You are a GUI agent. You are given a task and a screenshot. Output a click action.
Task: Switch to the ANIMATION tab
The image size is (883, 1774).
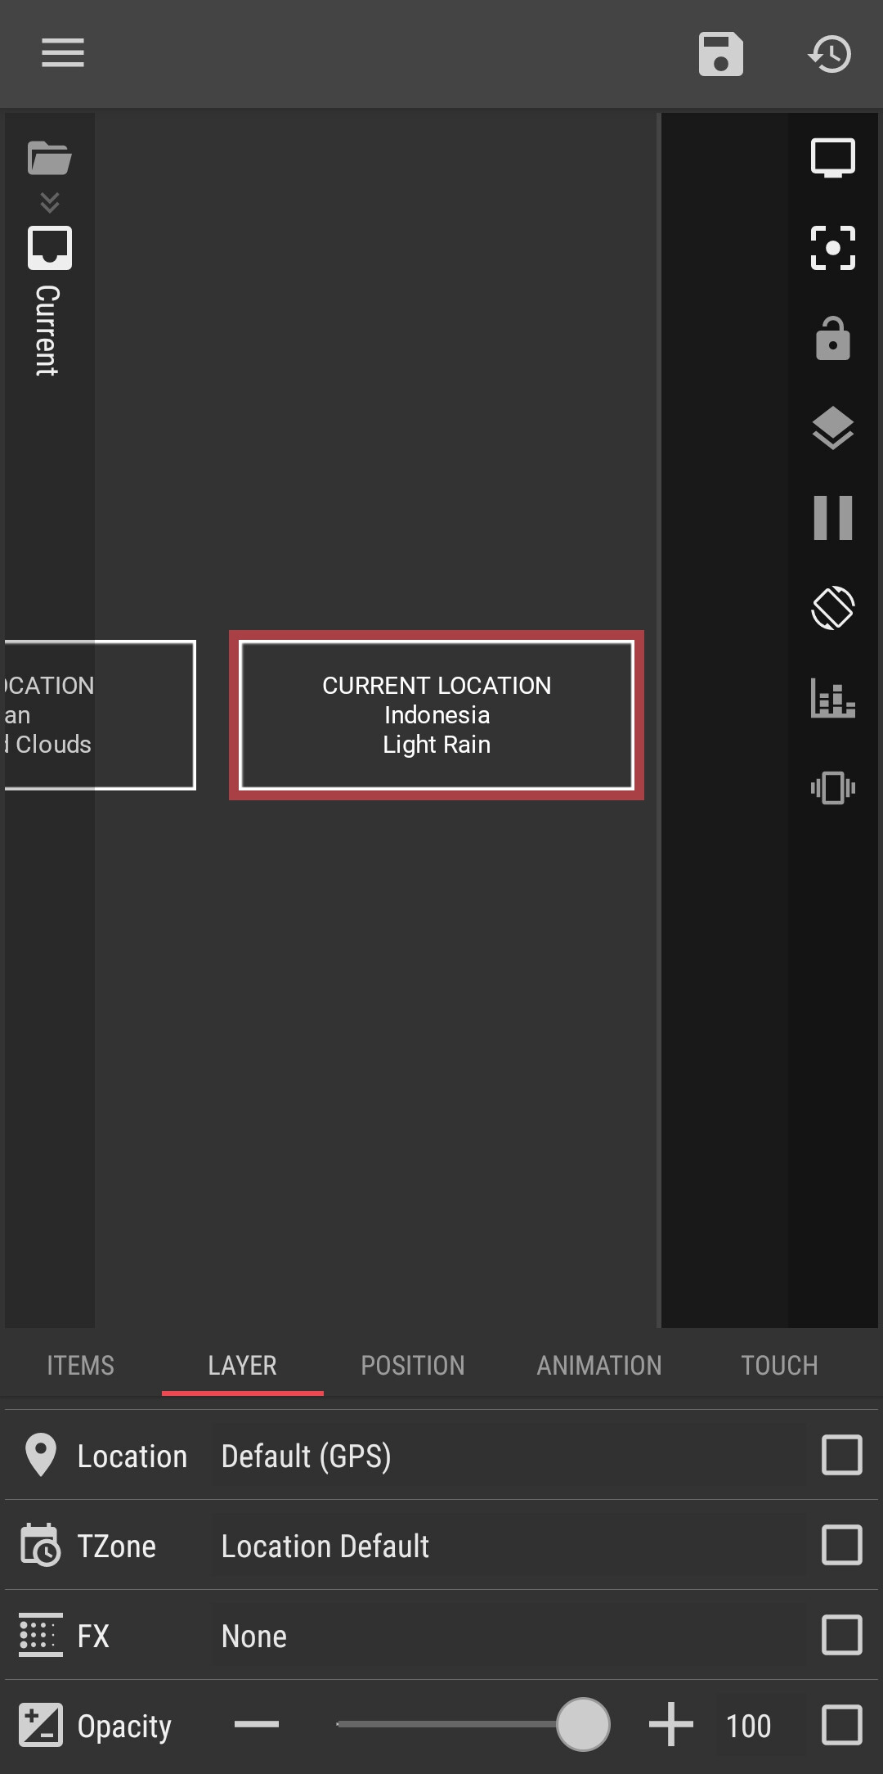point(598,1365)
